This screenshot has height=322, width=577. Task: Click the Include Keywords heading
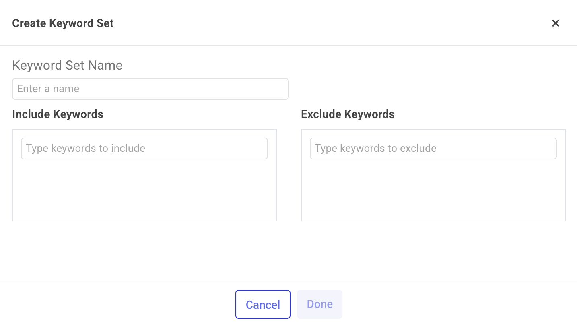pos(58,114)
